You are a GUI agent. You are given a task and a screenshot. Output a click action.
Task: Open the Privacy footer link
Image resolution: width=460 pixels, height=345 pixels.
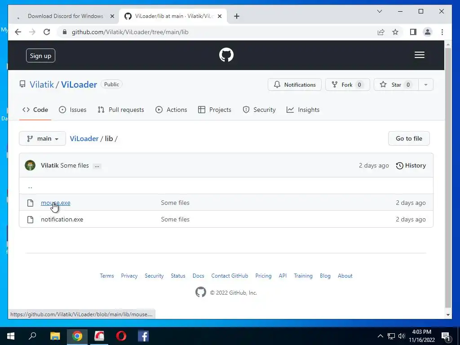coord(129,276)
